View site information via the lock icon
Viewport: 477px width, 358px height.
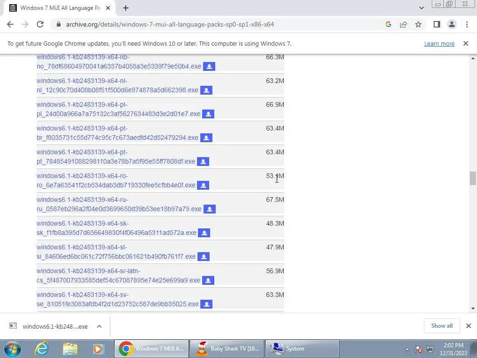point(59,24)
